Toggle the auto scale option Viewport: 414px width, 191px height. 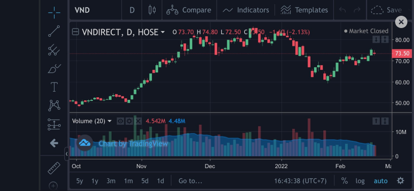381,181
